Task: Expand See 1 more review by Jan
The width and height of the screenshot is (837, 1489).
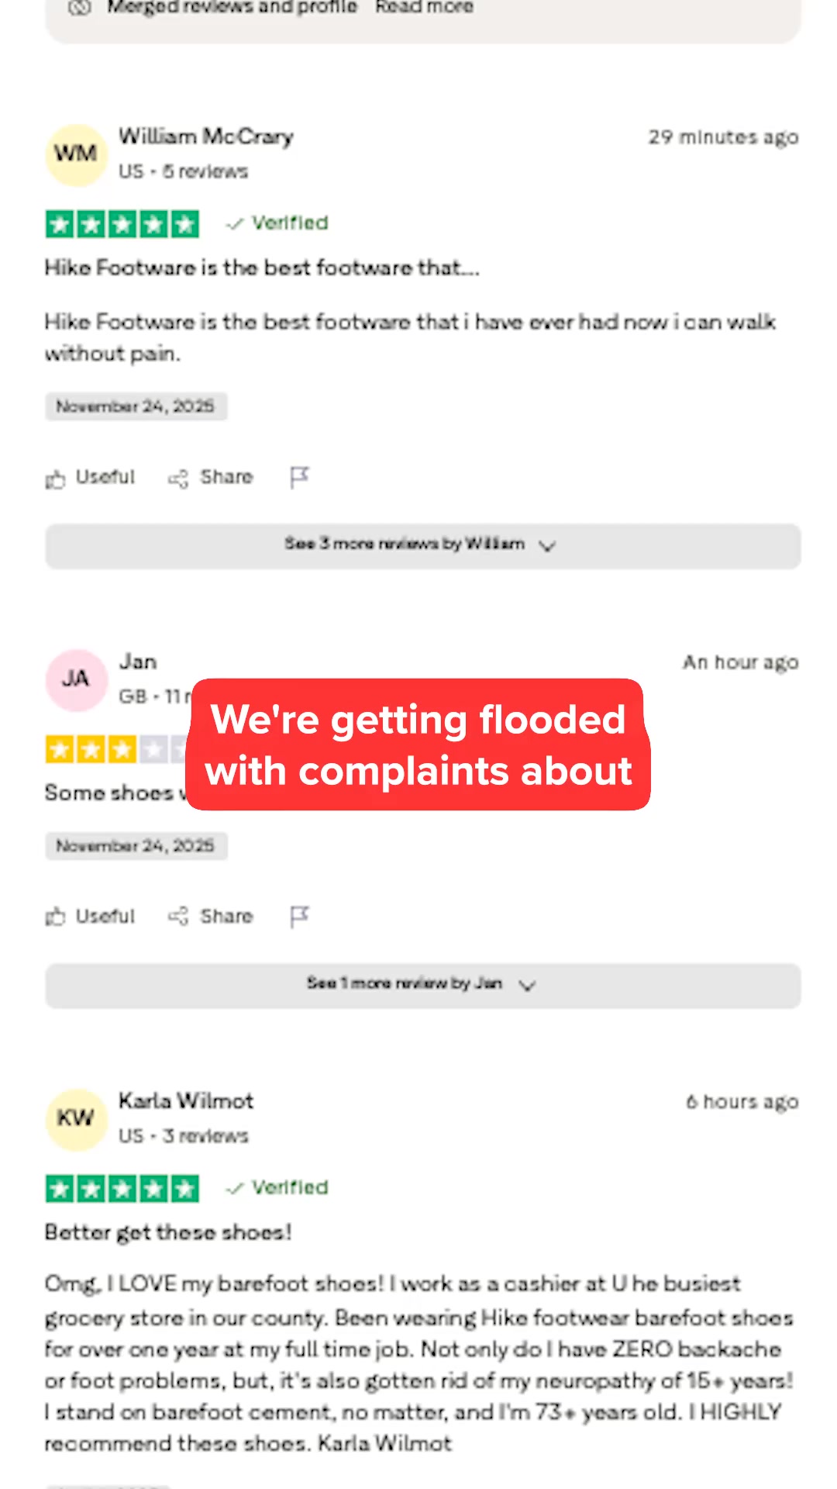Action: (423, 985)
